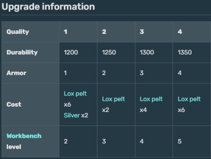Click the quality 4 column header
The height and width of the screenshot is (159, 211).
point(192,32)
